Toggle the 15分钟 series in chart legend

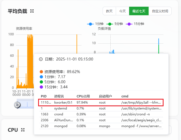133,24
